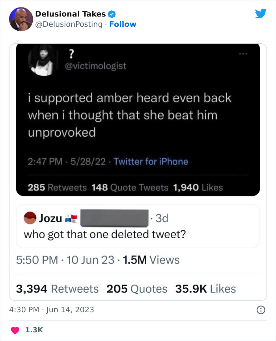Click the Twitter bird logo
Viewport: 276px width, 341px height.
tap(261, 14)
